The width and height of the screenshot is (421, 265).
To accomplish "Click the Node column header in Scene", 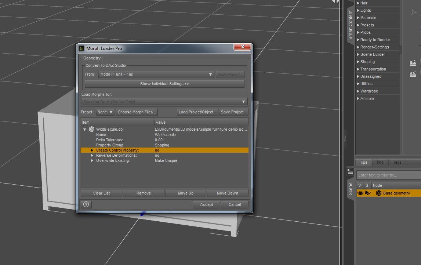I will 396,185.
